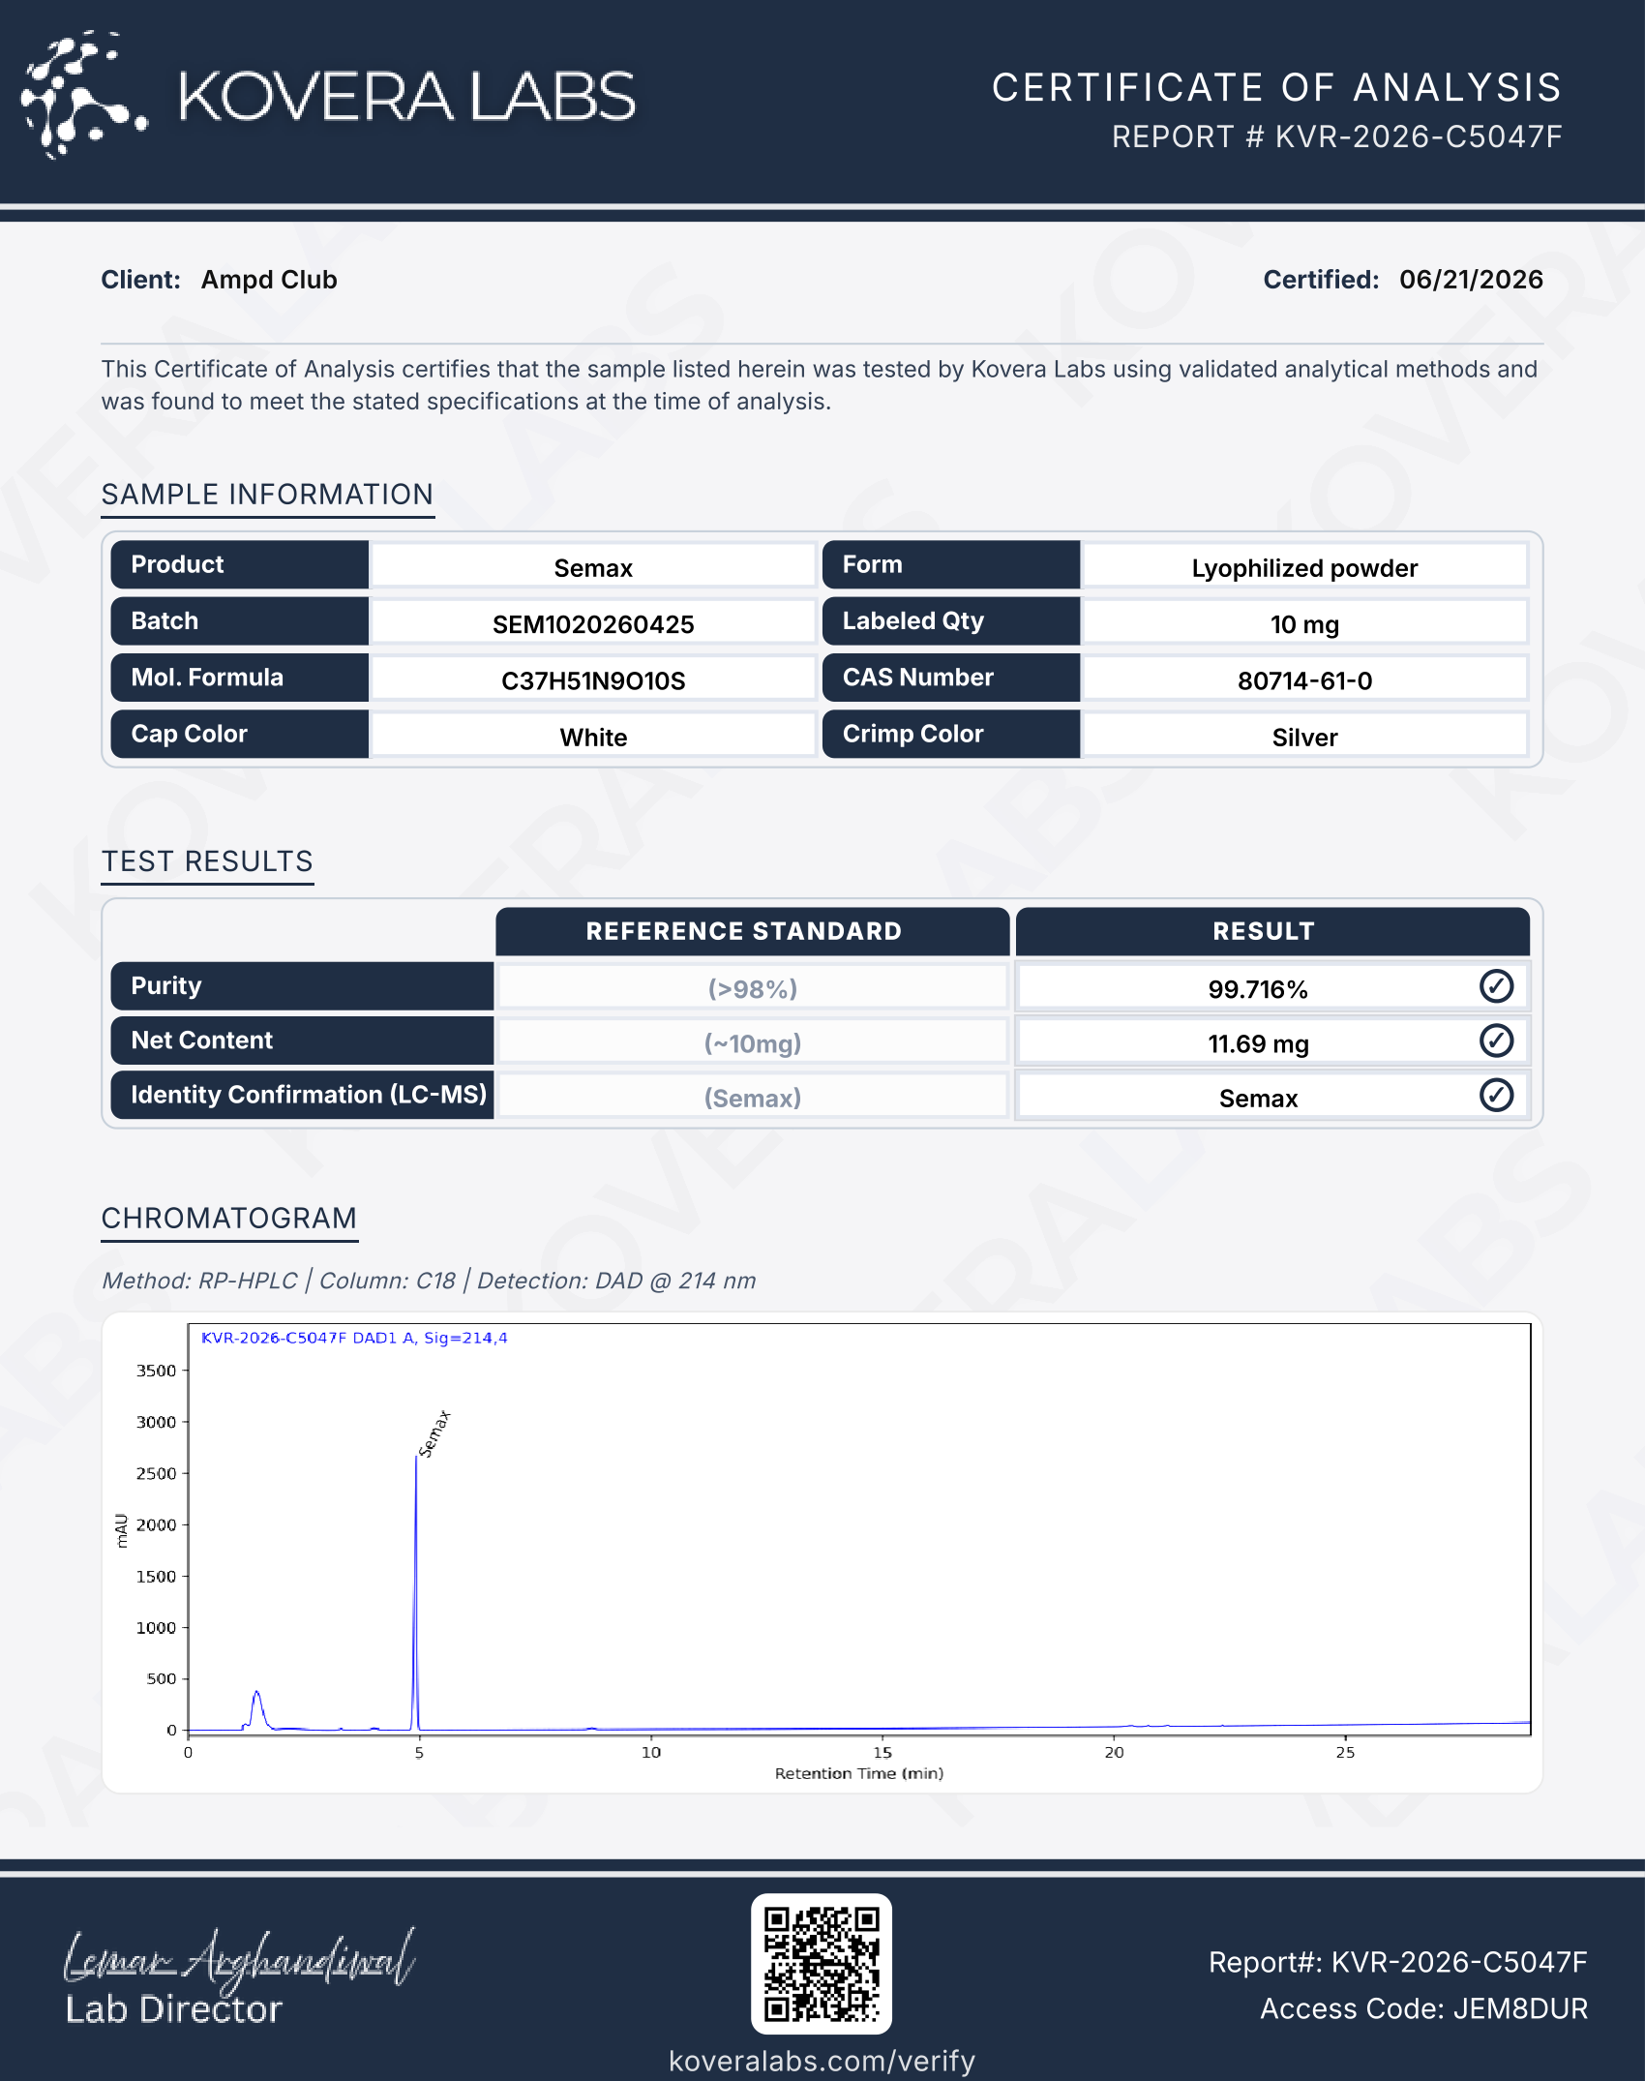Click the Cap Color label cell

pos(240,734)
